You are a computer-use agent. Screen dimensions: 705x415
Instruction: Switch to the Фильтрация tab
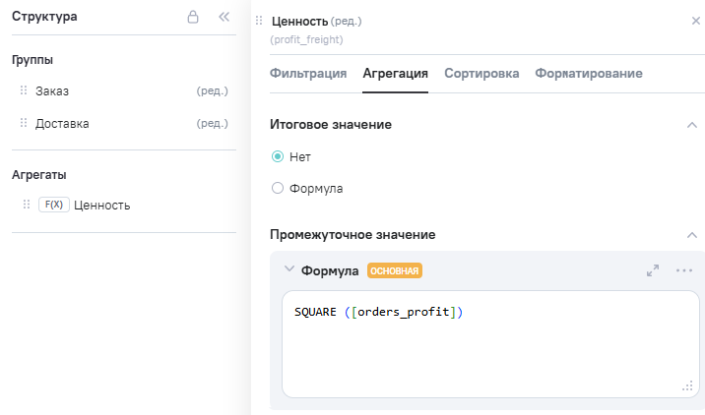pos(307,74)
